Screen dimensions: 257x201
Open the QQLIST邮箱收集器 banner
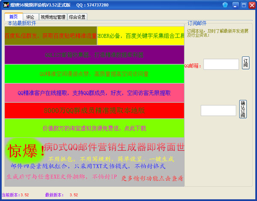(94, 55)
